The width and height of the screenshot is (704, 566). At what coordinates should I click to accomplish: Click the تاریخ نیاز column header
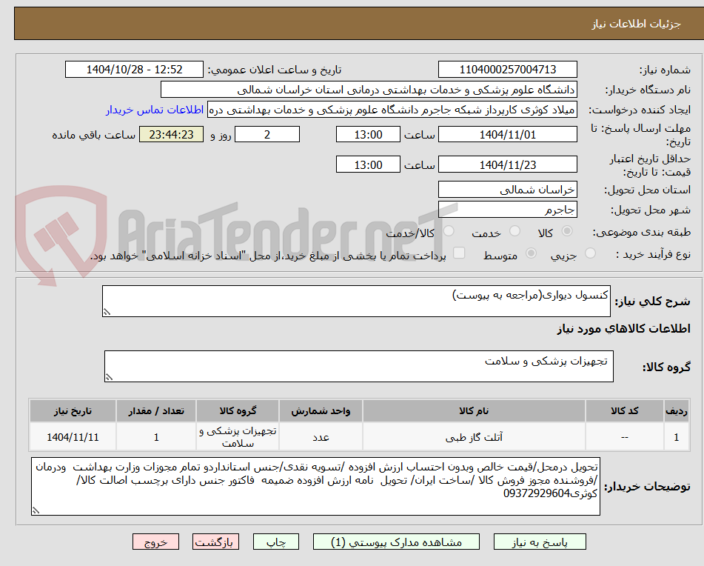(73, 411)
